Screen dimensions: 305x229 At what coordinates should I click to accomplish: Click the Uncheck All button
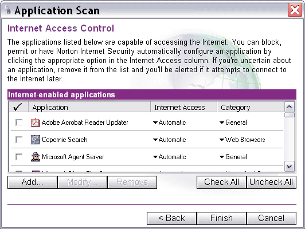[x=271, y=182]
